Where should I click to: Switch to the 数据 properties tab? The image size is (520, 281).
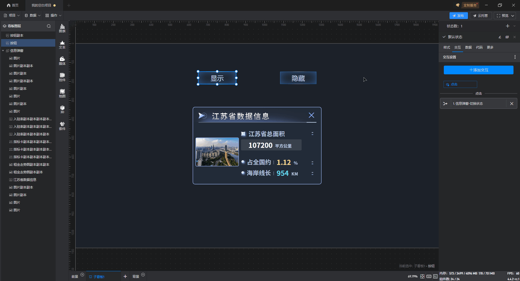point(468,47)
